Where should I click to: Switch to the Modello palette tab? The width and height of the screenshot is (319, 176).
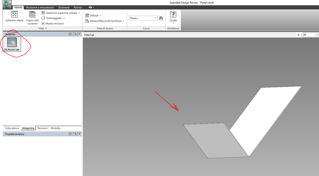(x=55, y=128)
